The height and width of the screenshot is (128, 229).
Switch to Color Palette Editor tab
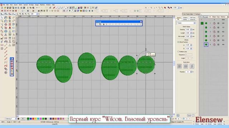188,14
